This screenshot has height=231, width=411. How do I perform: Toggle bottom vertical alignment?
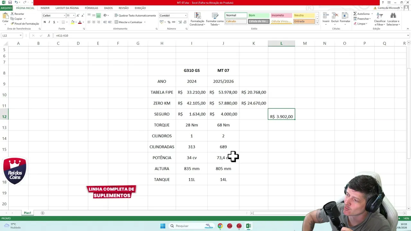[x=99, y=15]
